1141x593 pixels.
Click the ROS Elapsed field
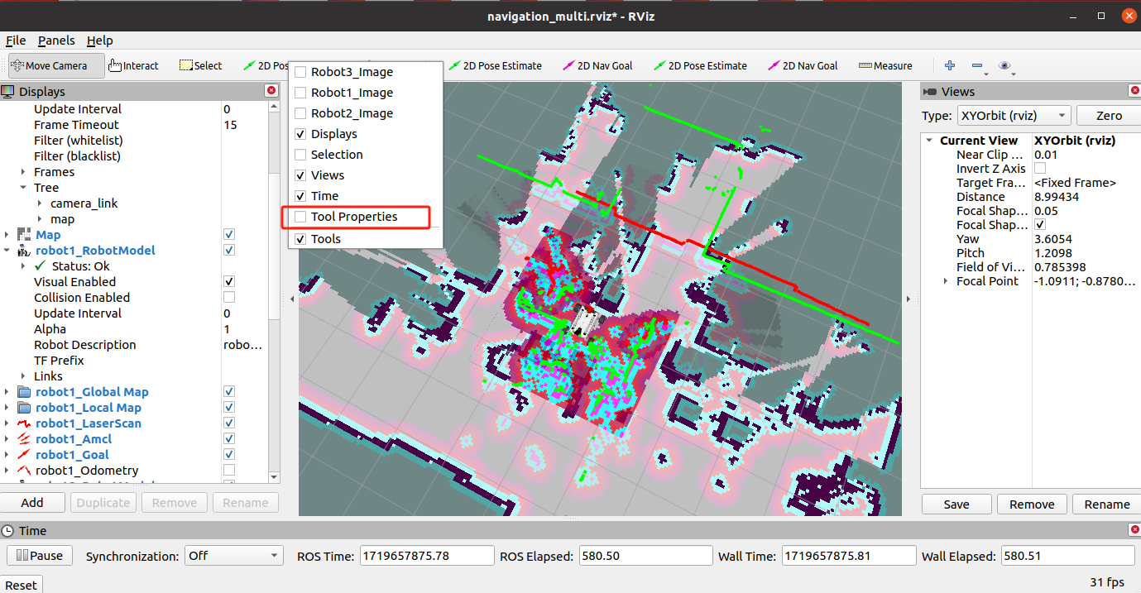645,556
